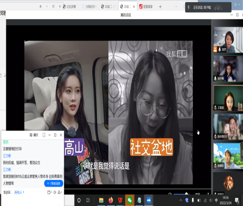Show hidden system tray icons
243x206 pixels.
tap(181, 200)
